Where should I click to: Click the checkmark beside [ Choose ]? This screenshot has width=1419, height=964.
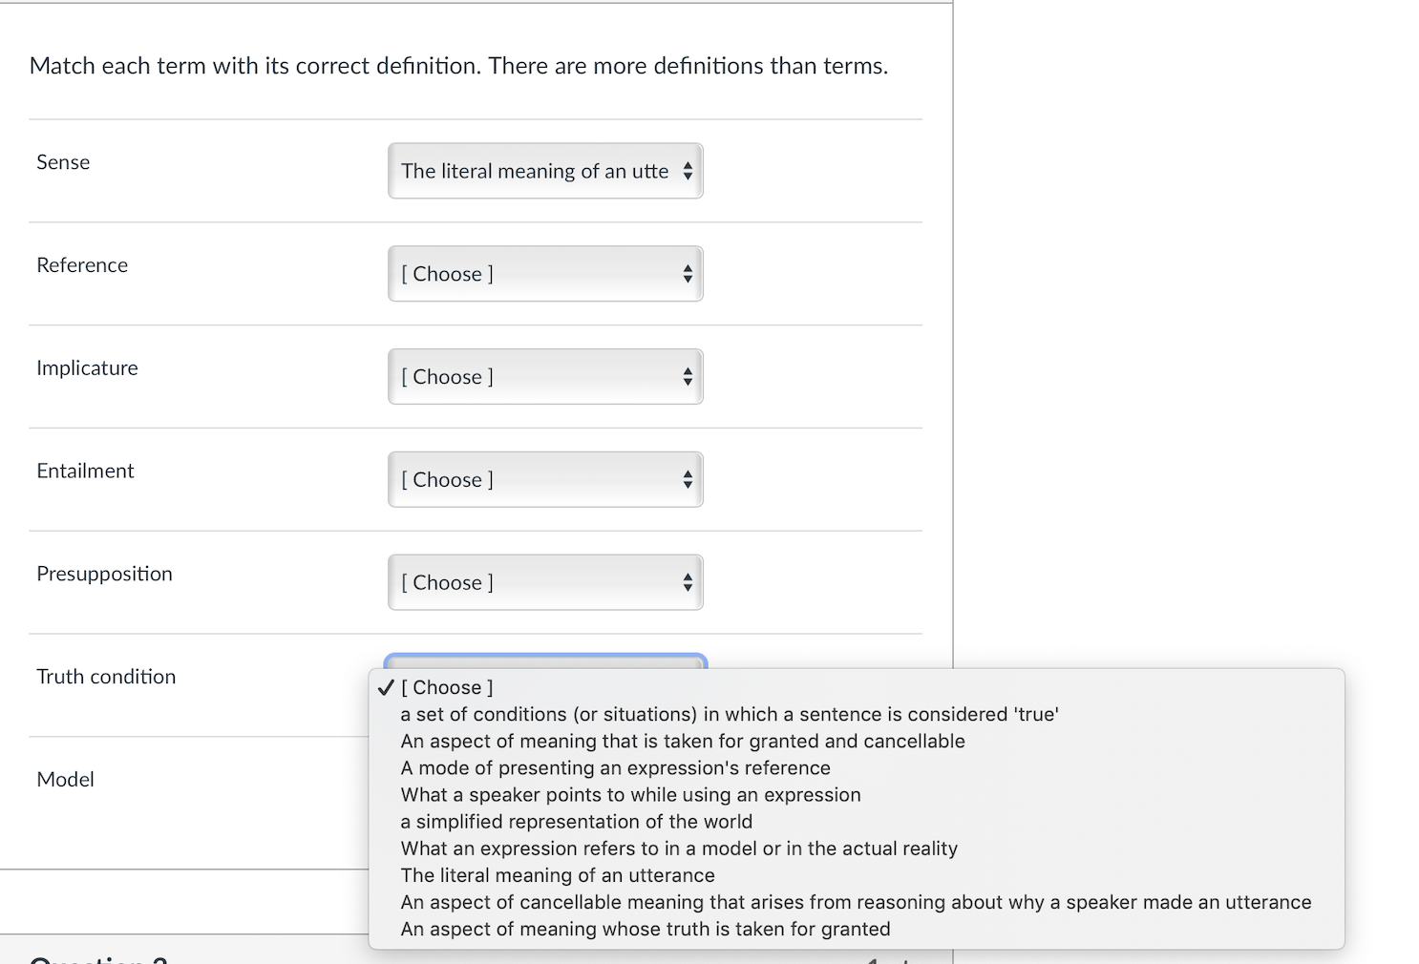386,686
